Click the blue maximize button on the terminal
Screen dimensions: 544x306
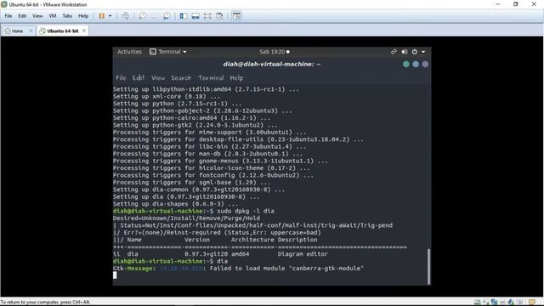(416, 65)
